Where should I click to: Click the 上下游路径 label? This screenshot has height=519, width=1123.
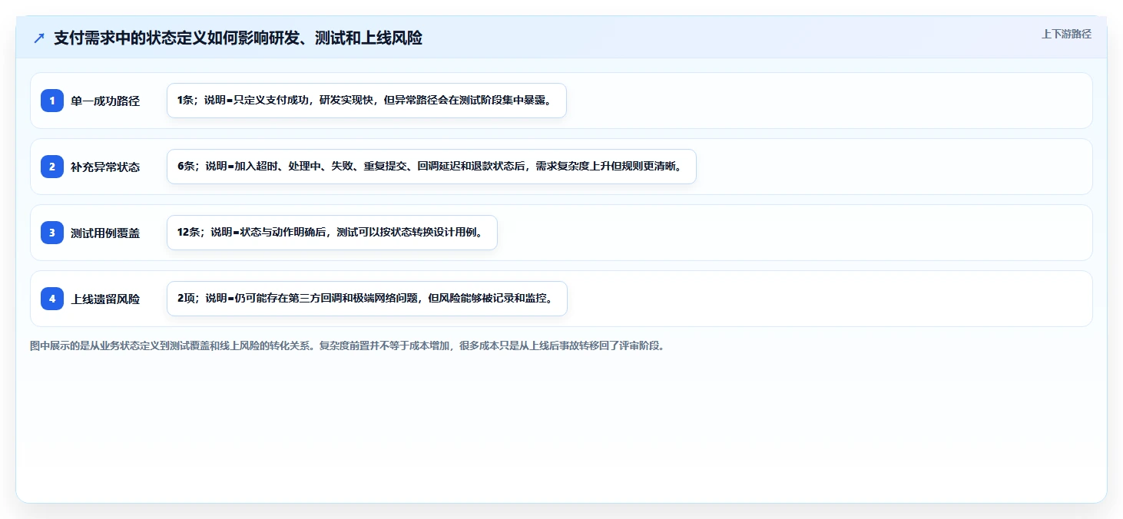click(x=1066, y=34)
